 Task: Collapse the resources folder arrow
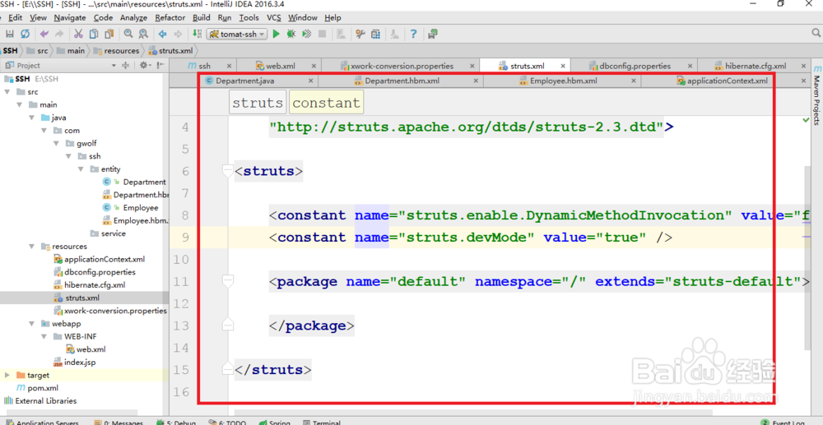(33, 247)
